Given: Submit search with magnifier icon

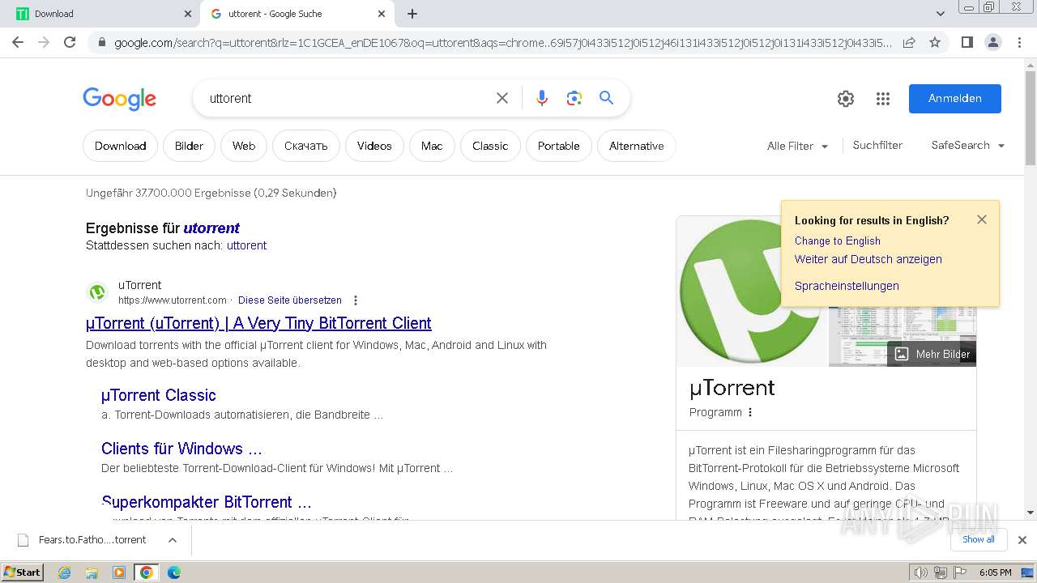Looking at the screenshot, I should 606,98.
